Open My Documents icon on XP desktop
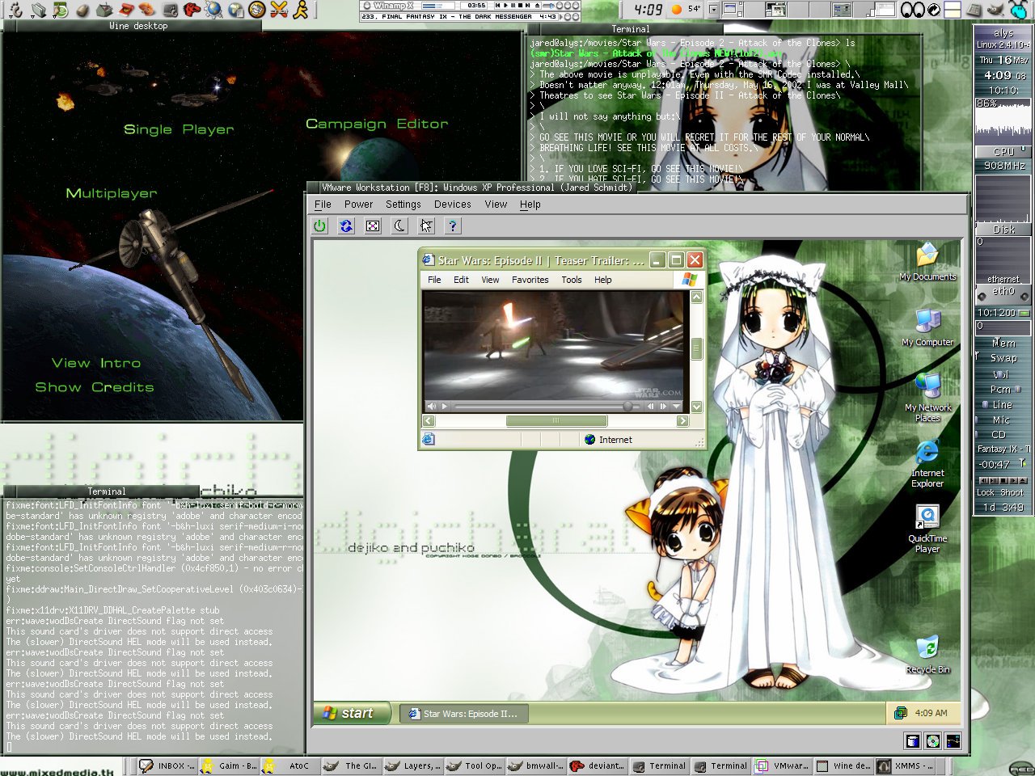 tap(927, 262)
